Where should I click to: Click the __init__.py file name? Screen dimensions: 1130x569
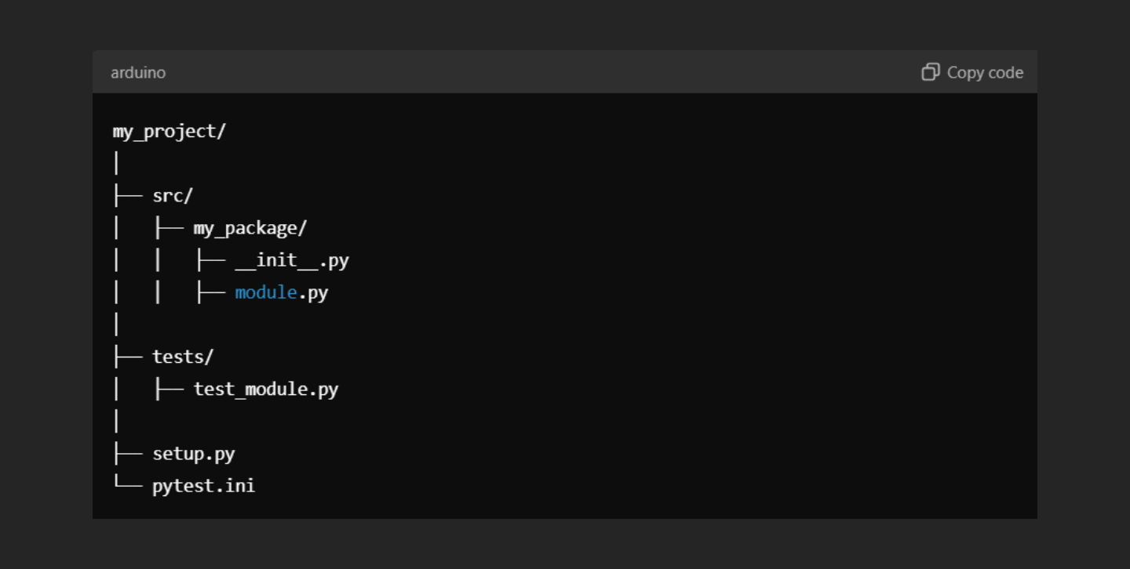coord(292,260)
